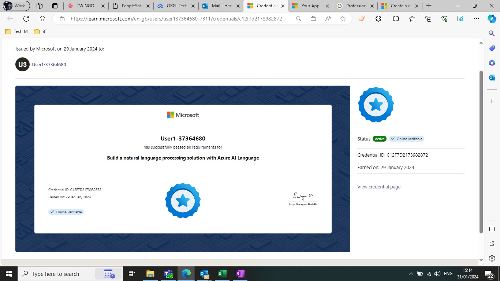Click the address bar URL

(x=176, y=19)
